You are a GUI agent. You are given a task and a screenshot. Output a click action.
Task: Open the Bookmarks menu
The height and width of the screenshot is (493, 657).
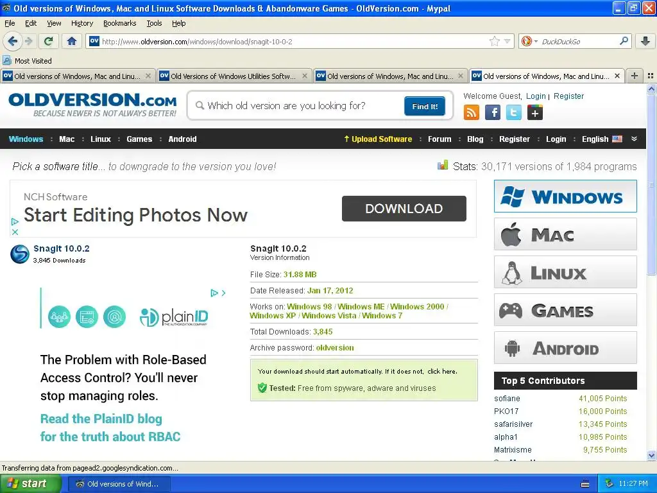pos(120,23)
